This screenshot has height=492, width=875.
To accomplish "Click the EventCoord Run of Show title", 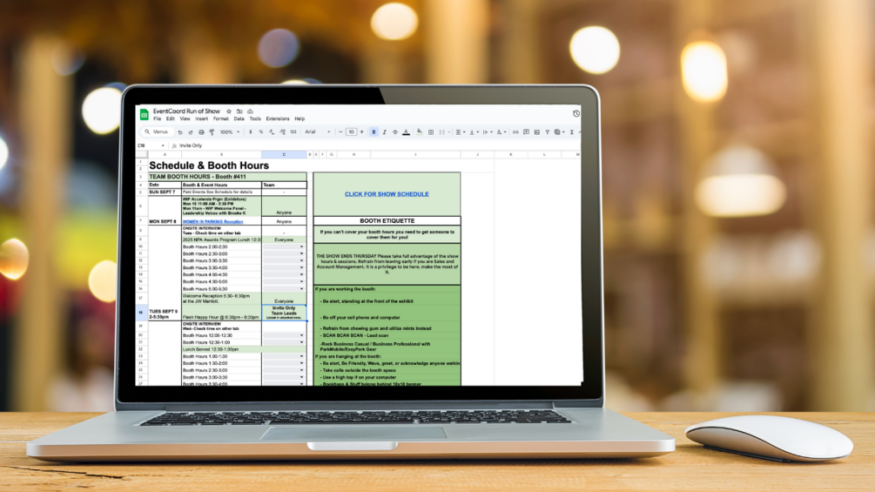I will pyautogui.click(x=186, y=111).
